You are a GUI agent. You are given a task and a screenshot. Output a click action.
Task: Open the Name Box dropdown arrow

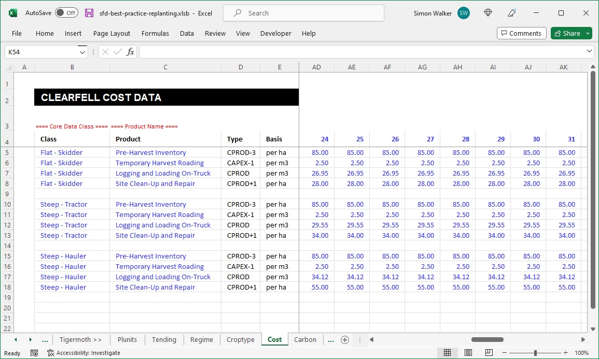[82, 52]
